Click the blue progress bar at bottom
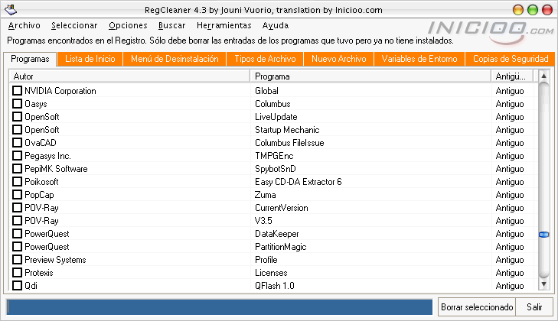This screenshot has width=558, height=321. [x=220, y=306]
